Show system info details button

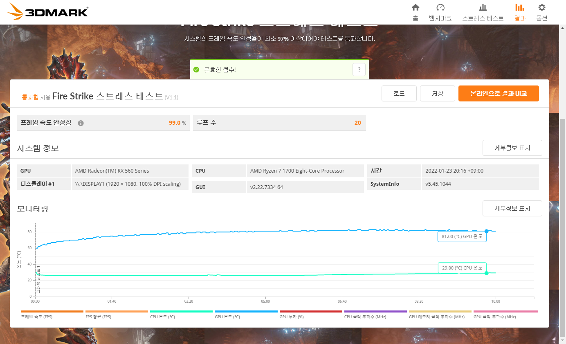(512, 148)
